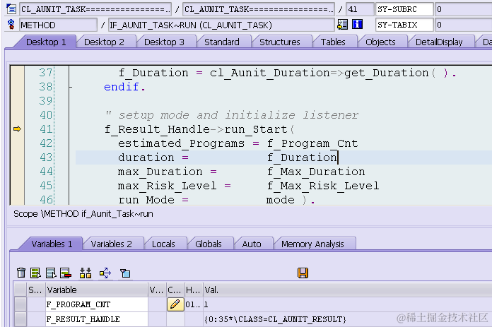Screen dimensions: 492x327
Task: Click the value 1 of F_PROGRAM_CNT
Action: (206, 304)
